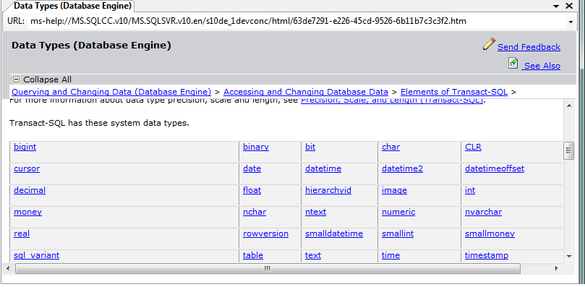585x287 pixels.
Task: Close the Data Types help window
Action: [569, 6]
